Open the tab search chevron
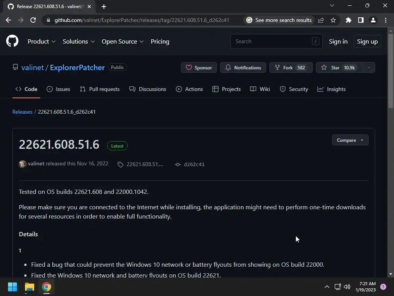This screenshot has width=394, height=296. [332, 5]
